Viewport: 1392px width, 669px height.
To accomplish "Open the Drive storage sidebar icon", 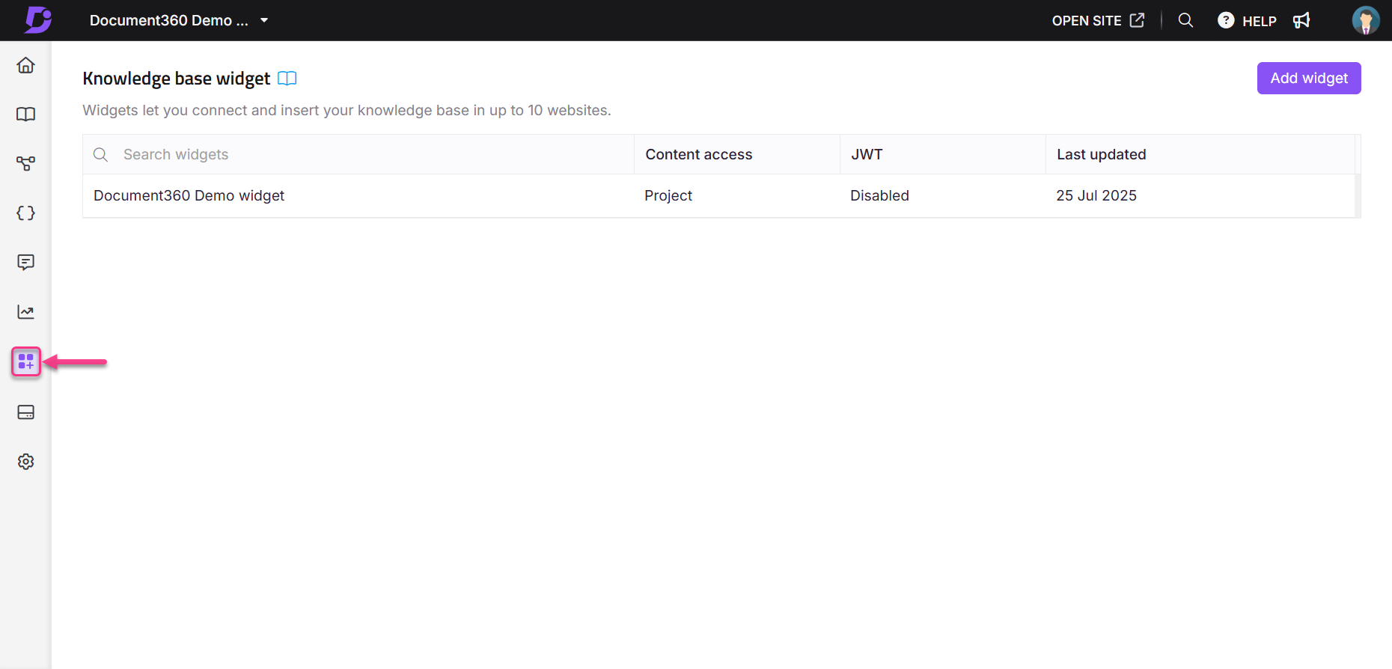I will click(26, 412).
